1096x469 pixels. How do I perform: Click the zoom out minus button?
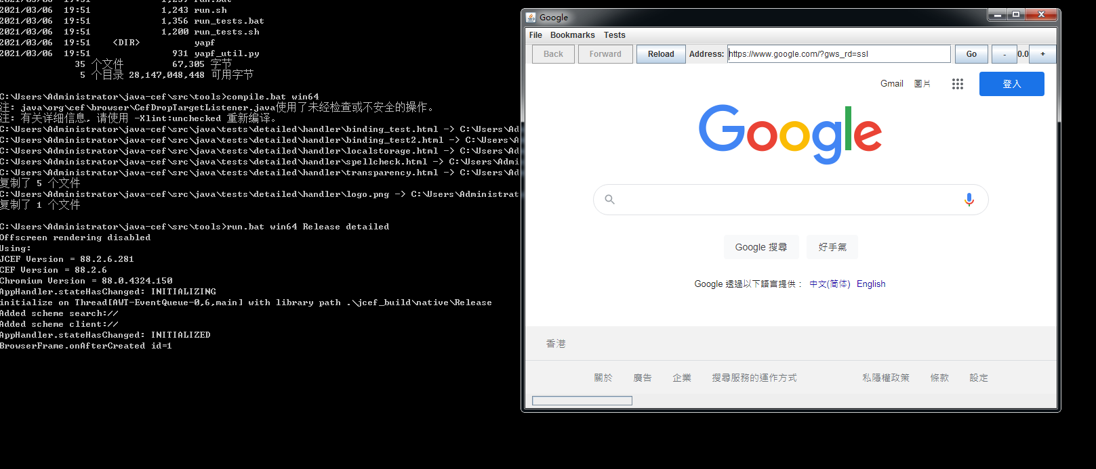[1004, 54]
